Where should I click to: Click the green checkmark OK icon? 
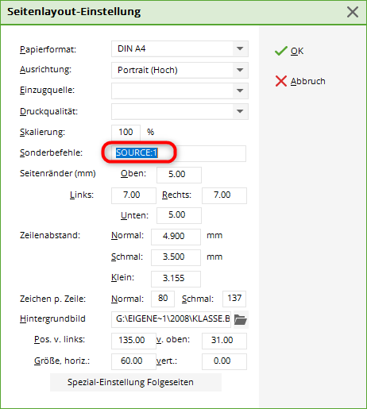(x=281, y=51)
